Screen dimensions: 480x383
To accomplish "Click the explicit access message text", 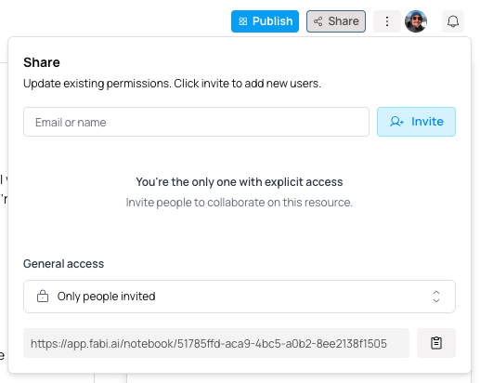I will [x=240, y=182].
